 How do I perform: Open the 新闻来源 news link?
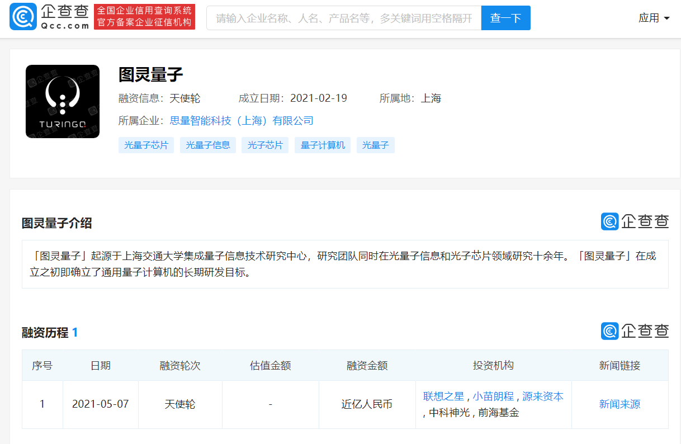620,404
